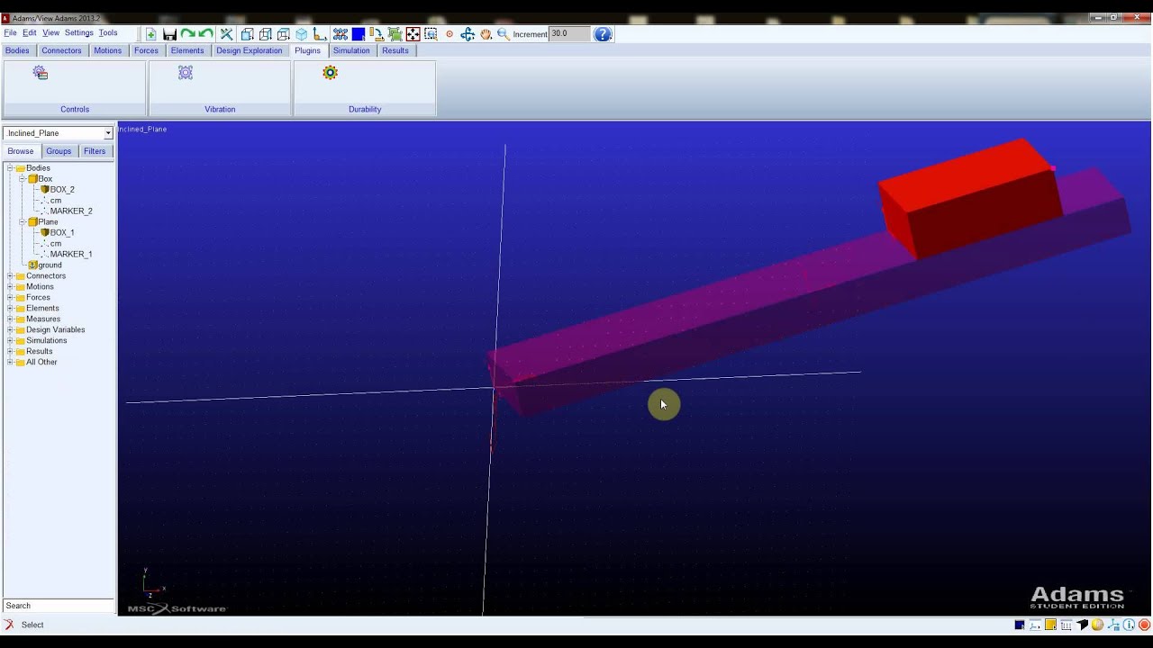Screen dimensions: 1153x648
Task: Open the Inclined_Plane model dropdown
Action: tap(108, 133)
